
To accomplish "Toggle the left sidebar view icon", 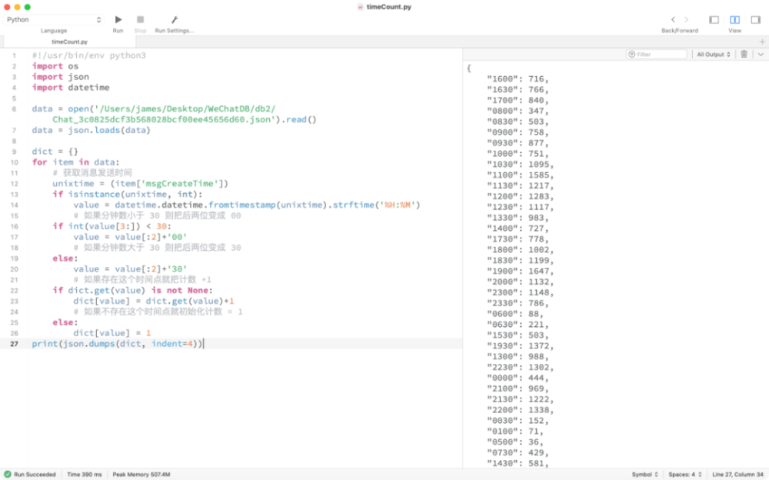I will 714,20.
